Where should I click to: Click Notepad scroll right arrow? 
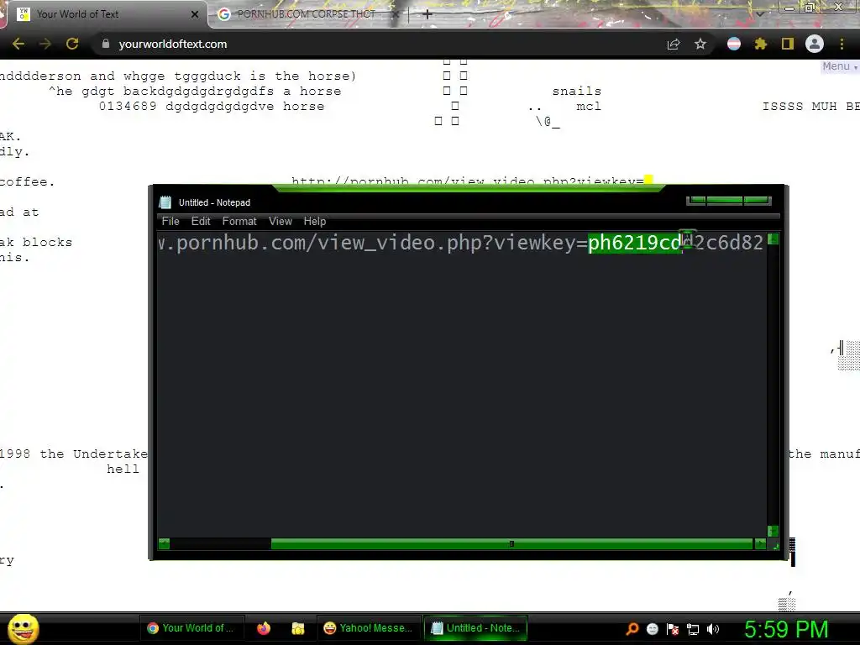click(759, 543)
